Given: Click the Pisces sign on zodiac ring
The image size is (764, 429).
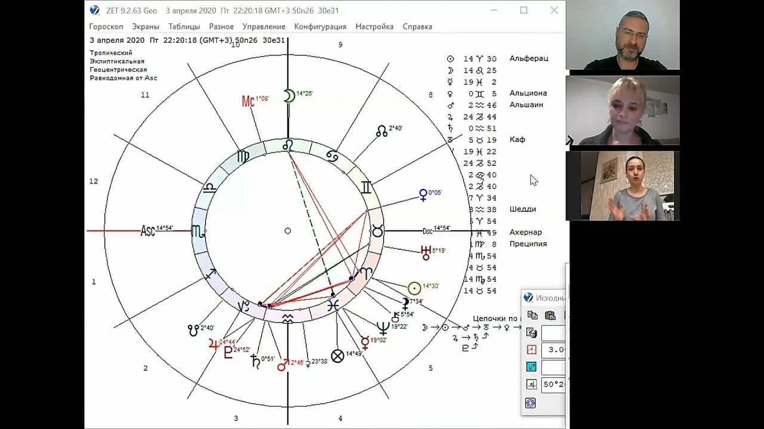Looking at the screenshot, I should tap(333, 305).
